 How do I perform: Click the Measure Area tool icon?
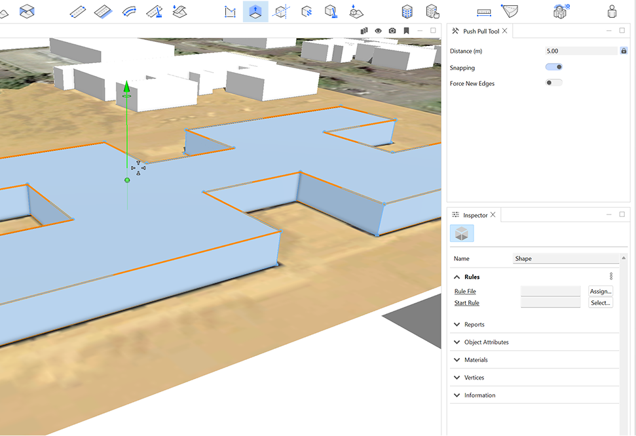(510, 11)
